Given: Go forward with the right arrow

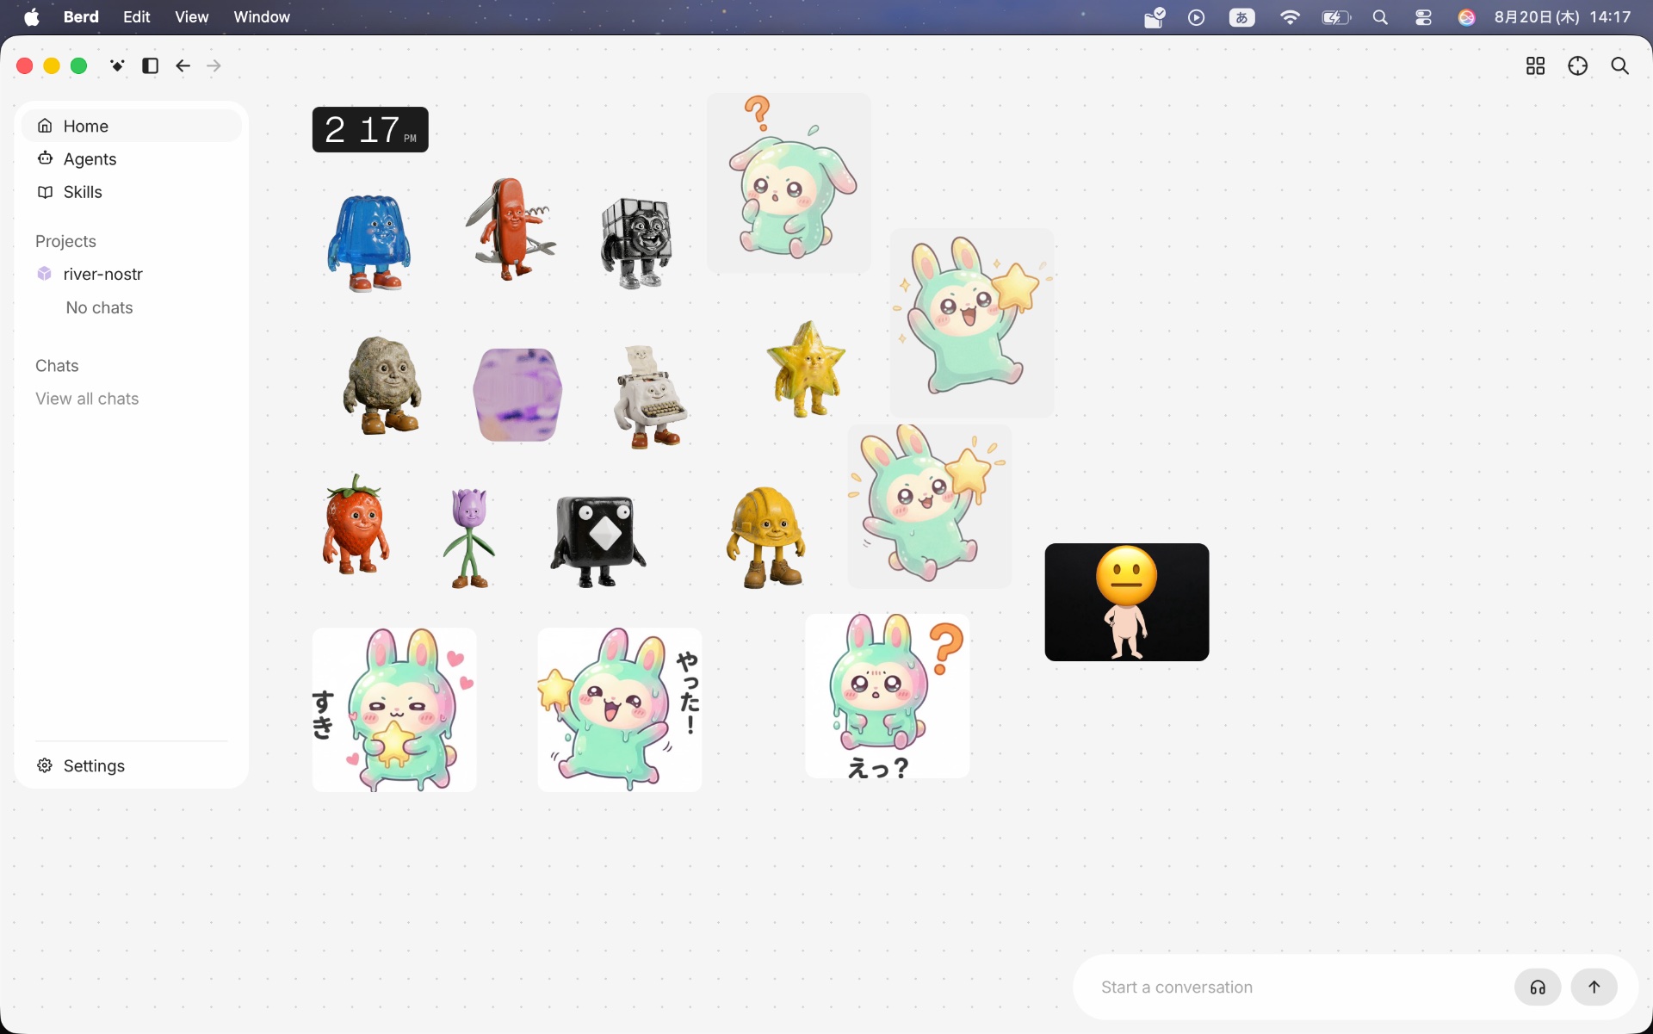Looking at the screenshot, I should [x=214, y=65].
